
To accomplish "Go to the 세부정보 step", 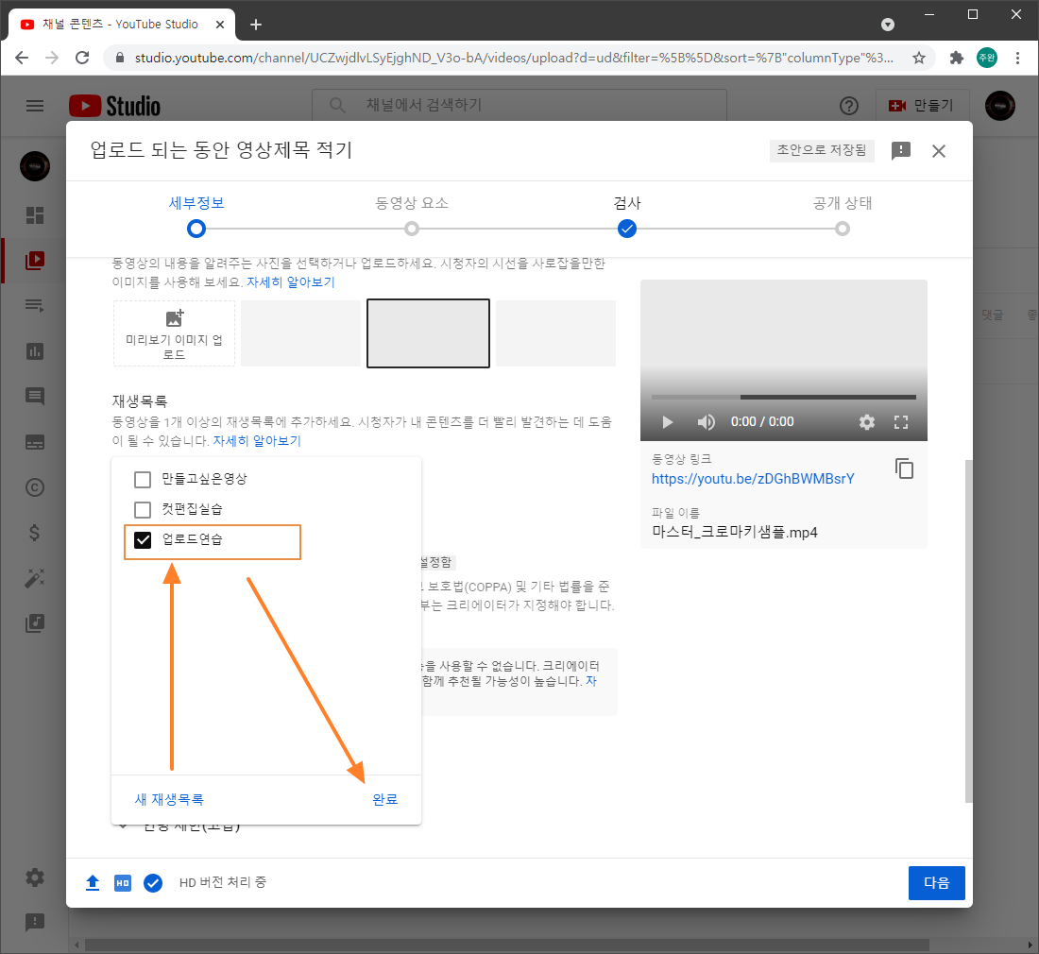I will click(196, 215).
